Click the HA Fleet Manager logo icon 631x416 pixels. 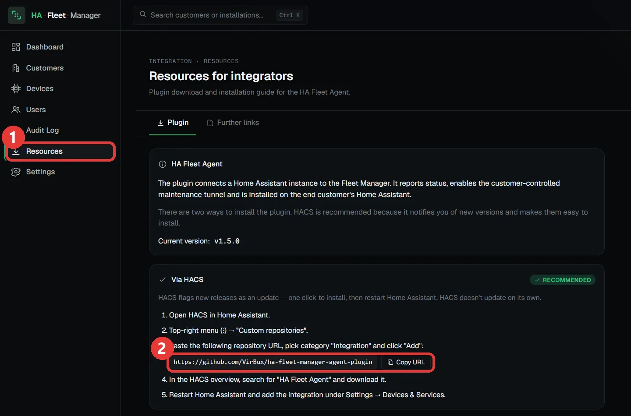17,15
